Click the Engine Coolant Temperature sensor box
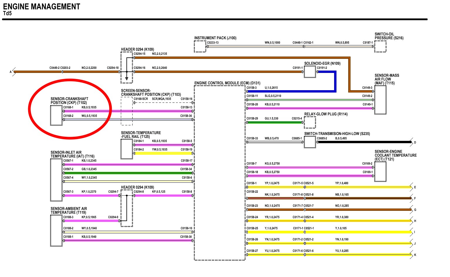Viewport: 450px width, 277px height. [x=380, y=172]
